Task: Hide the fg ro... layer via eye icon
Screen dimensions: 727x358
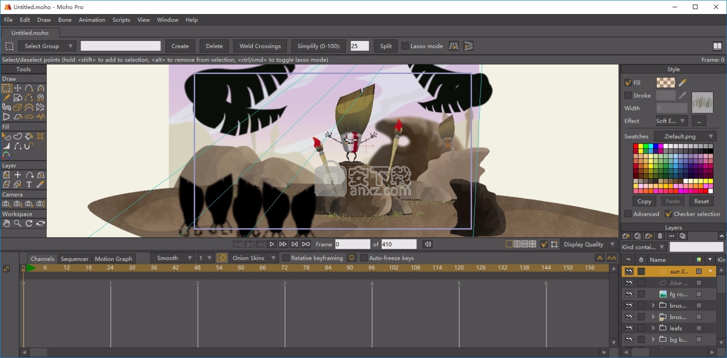Action: [x=629, y=294]
